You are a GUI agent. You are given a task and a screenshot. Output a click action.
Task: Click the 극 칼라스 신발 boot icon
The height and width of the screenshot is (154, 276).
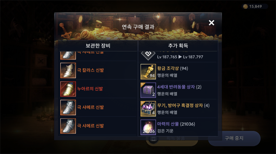[68, 70]
